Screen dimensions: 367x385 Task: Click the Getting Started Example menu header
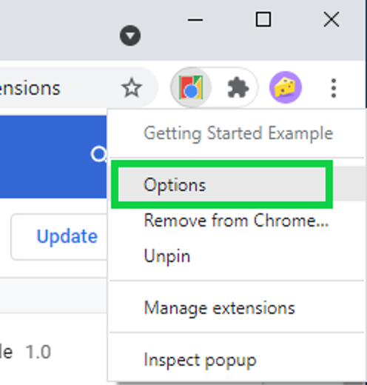238,133
